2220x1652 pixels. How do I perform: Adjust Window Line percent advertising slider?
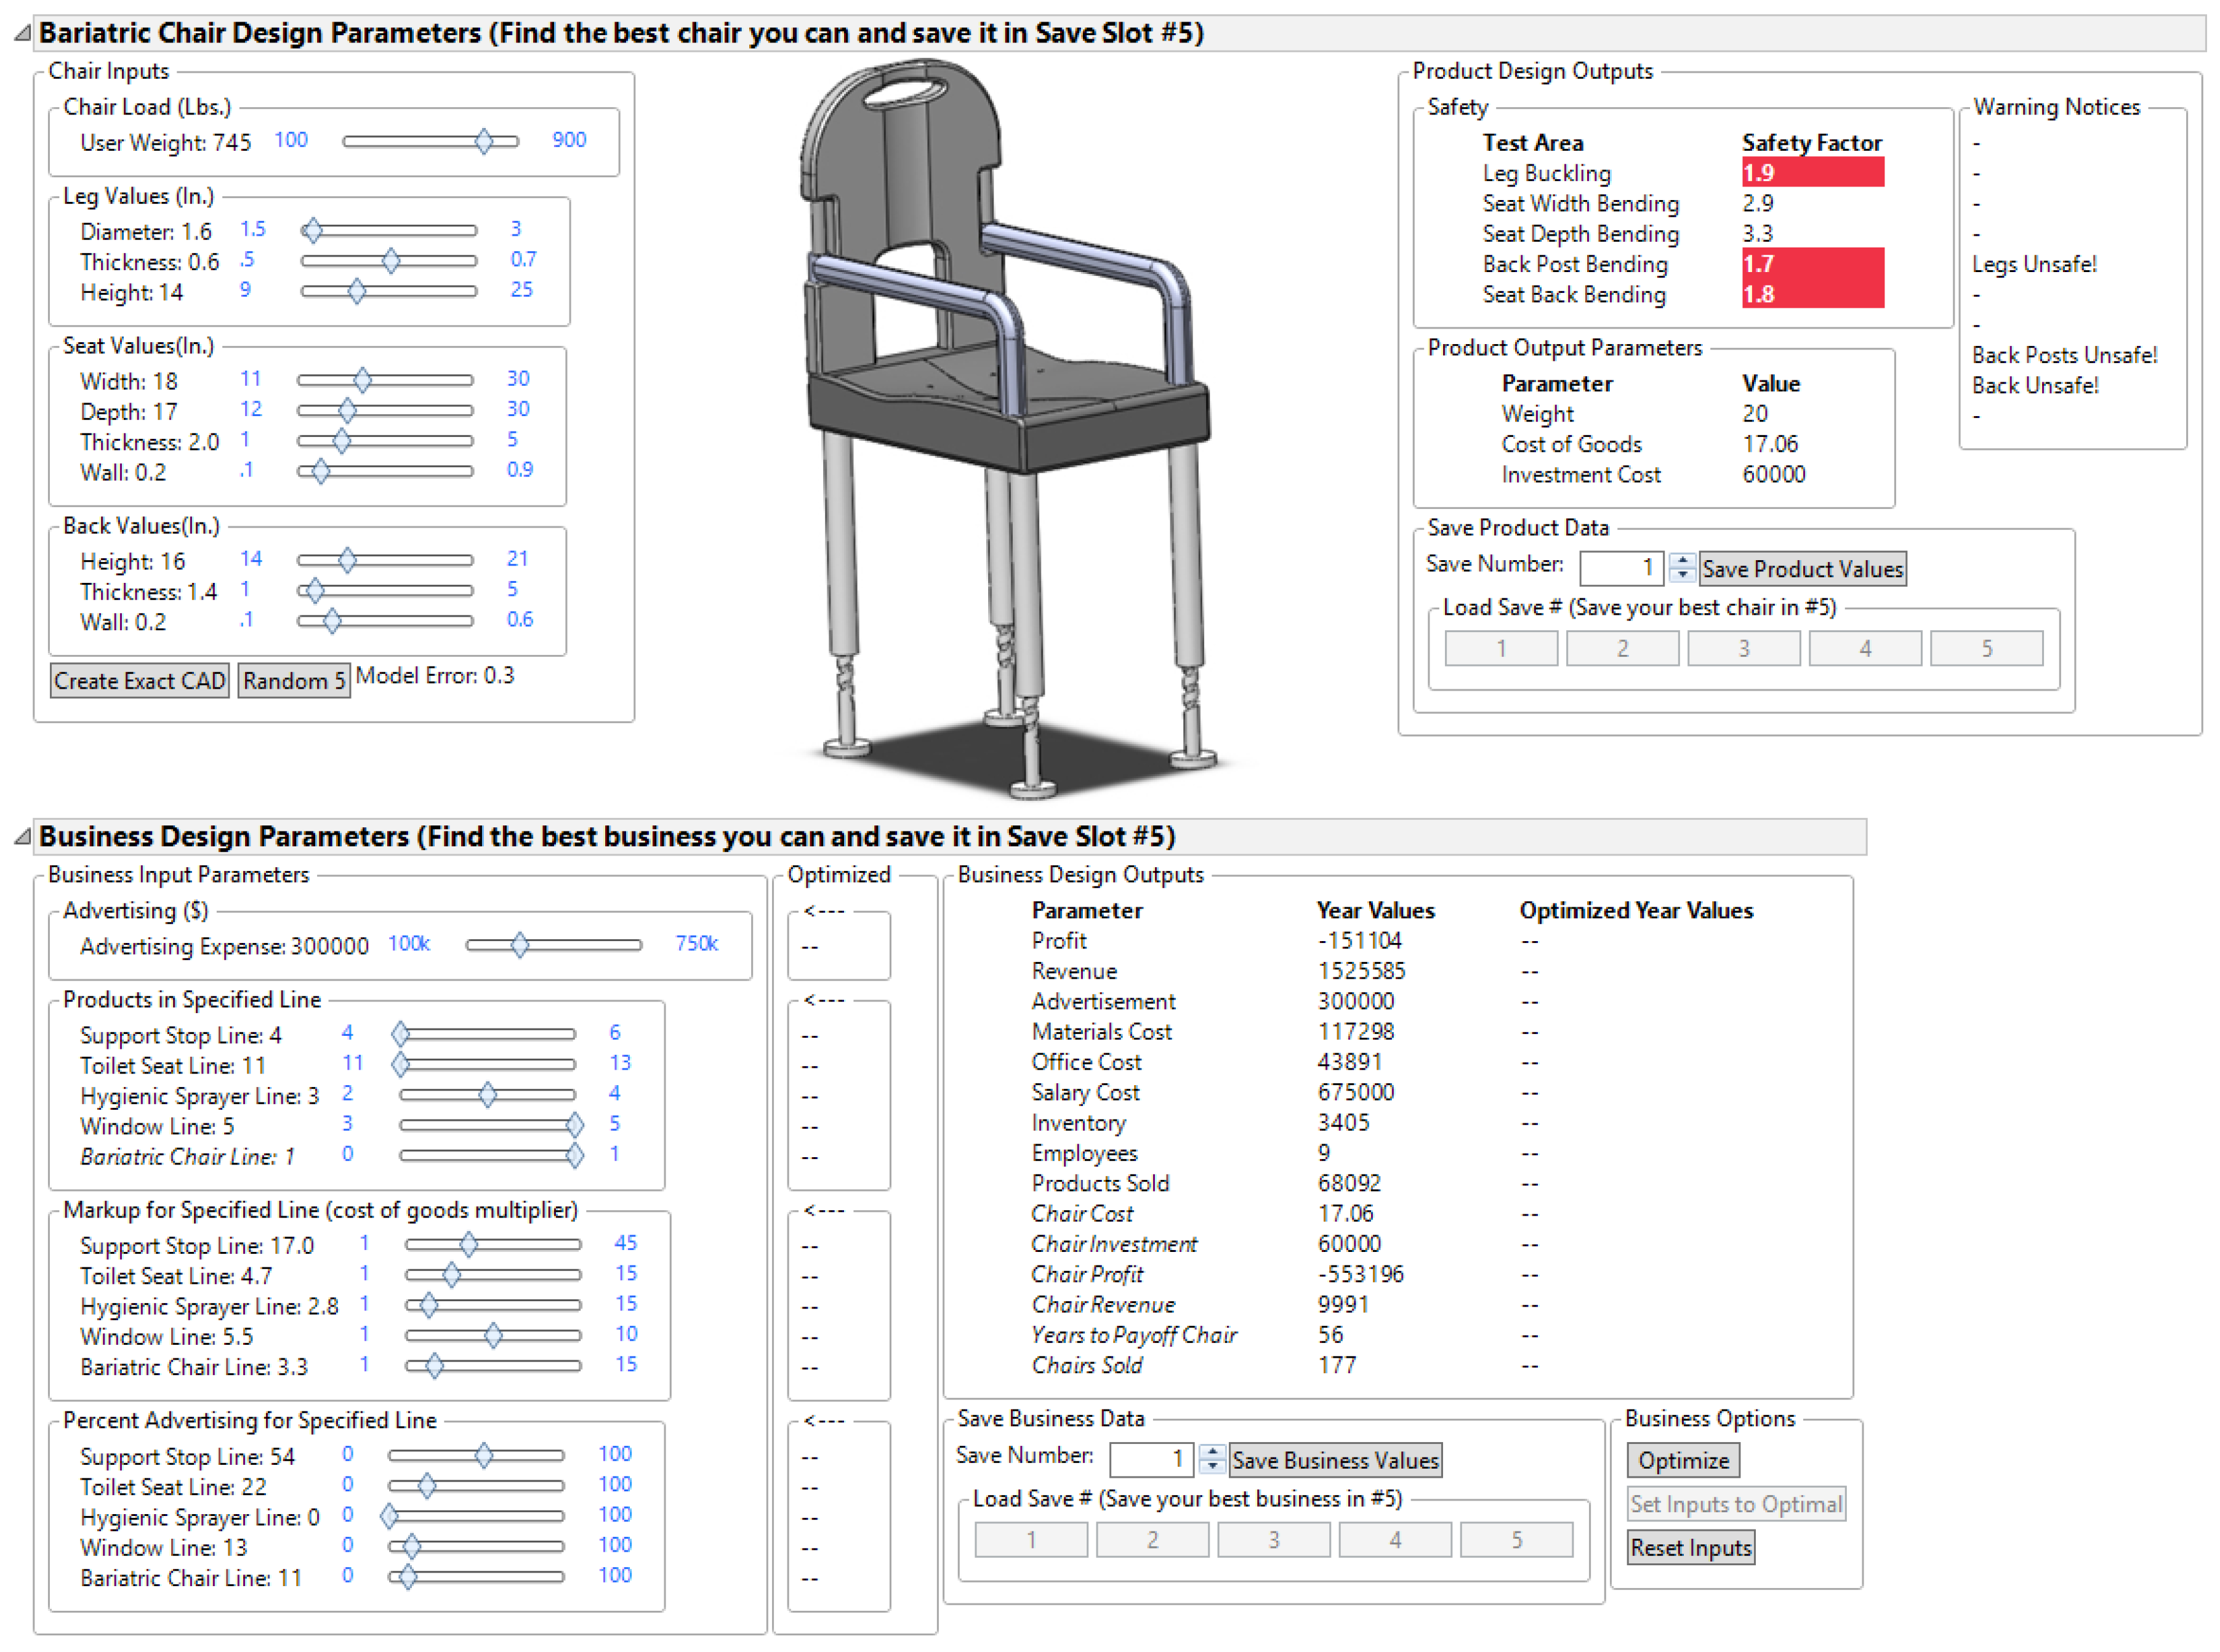[x=476, y=1547]
